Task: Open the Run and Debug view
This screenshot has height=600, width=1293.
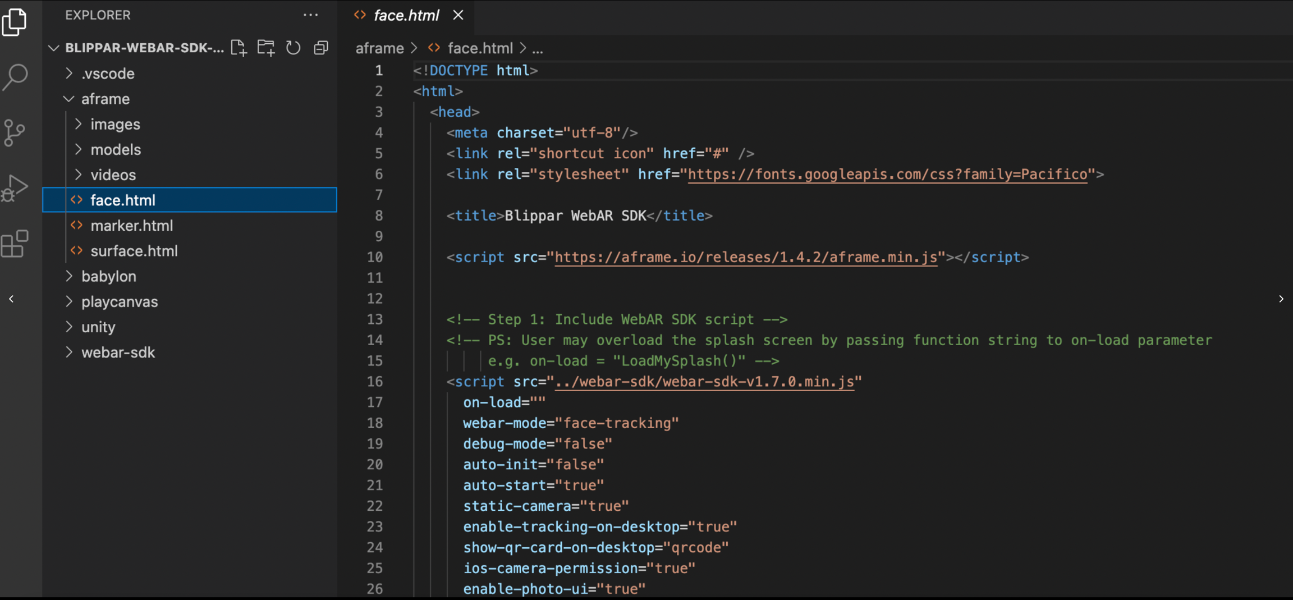Action: (15, 188)
